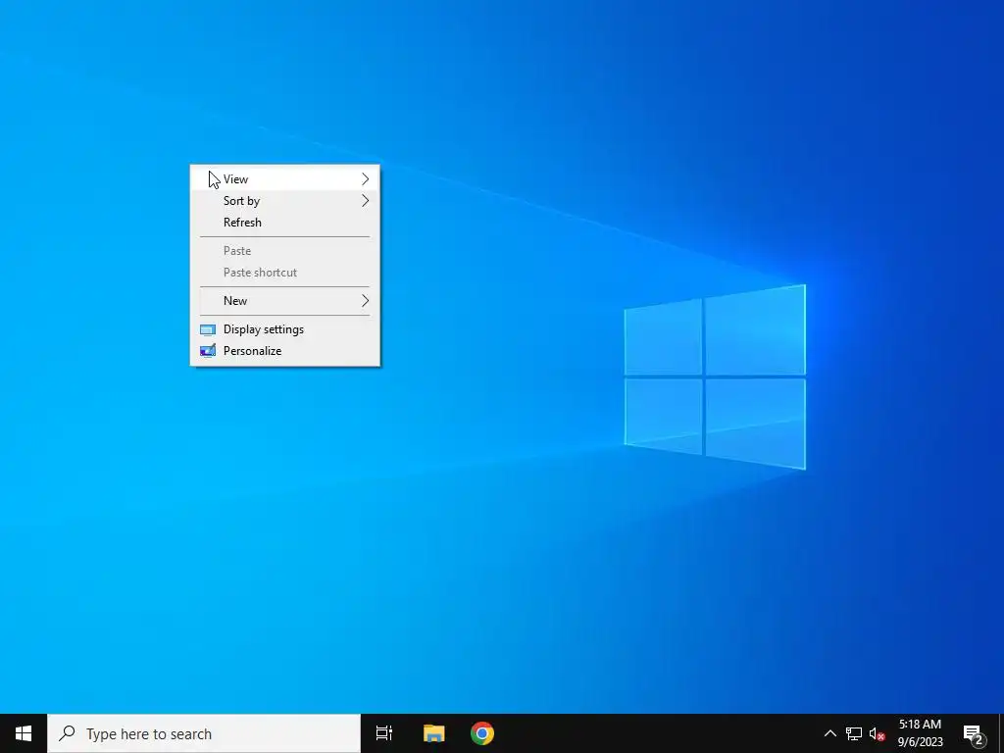The width and height of the screenshot is (1004, 753).
Task: Open the New submenu
Action: 285,301
